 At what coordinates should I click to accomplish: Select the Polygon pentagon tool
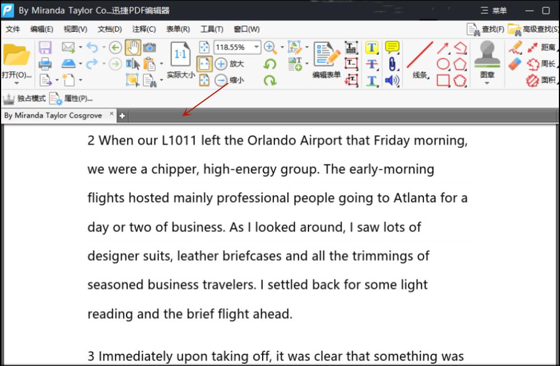tap(460, 64)
